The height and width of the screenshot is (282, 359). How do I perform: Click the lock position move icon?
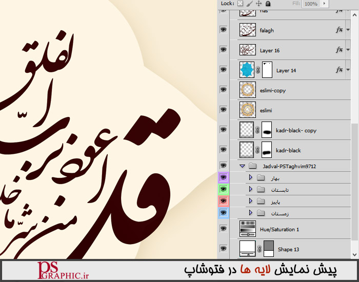[x=258, y=4]
